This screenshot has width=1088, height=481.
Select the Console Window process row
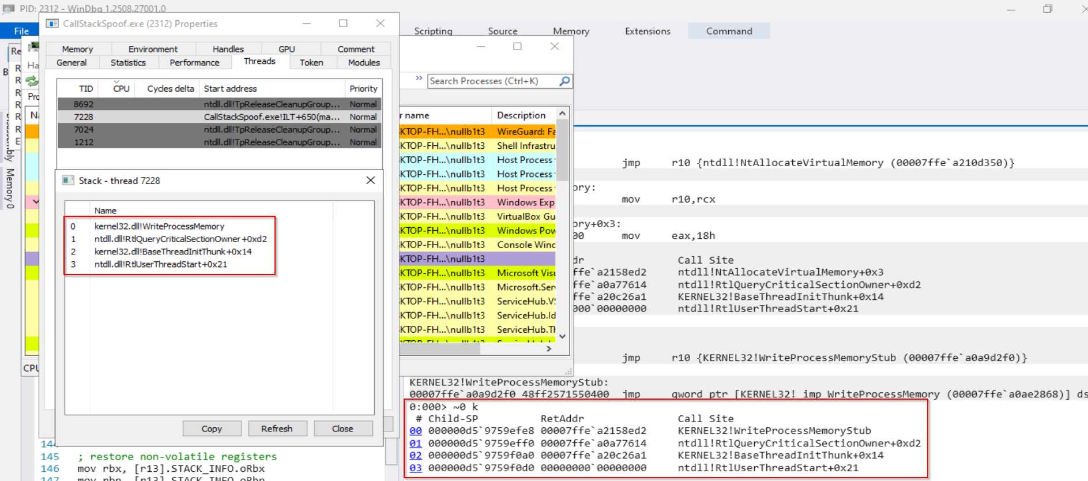(477, 245)
